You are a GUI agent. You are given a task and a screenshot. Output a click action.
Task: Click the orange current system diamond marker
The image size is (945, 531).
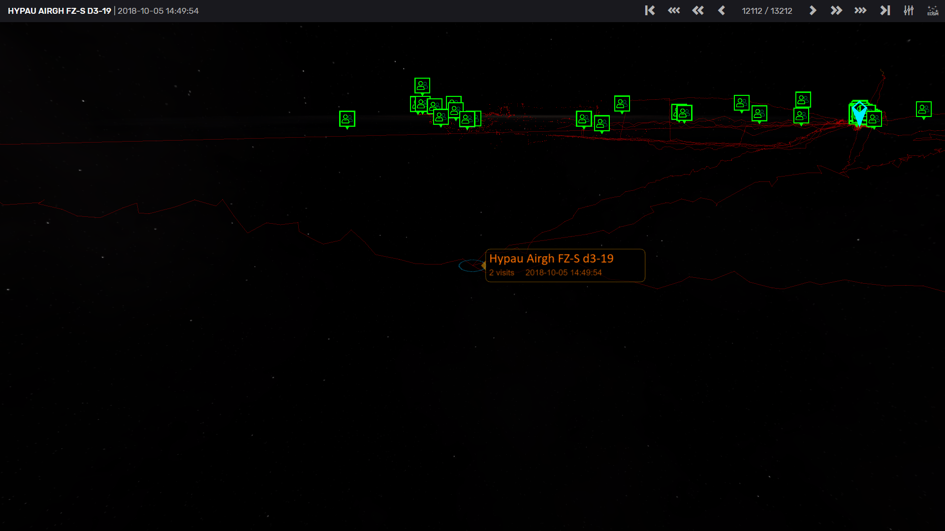click(484, 265)
